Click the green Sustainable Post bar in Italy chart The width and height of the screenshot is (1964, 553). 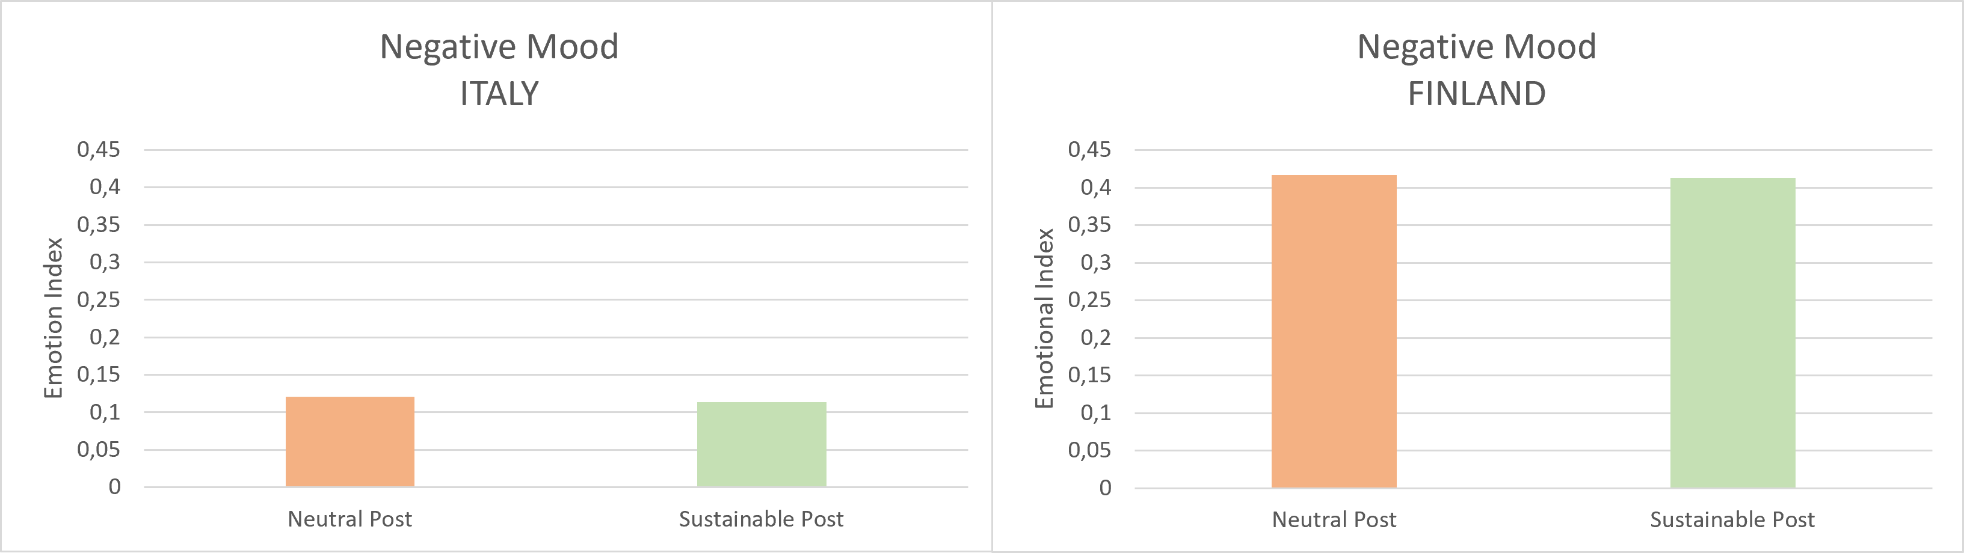coord(761,445)
